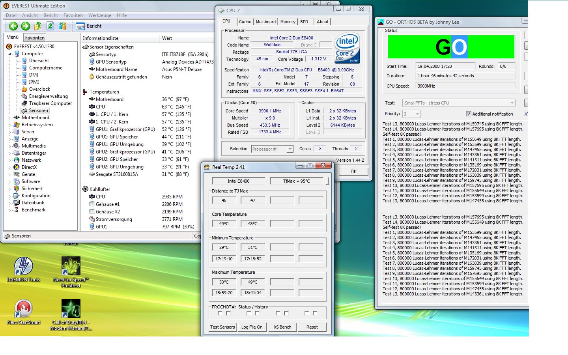Click the EVEREST title bar info icon

tap(6, 6)
